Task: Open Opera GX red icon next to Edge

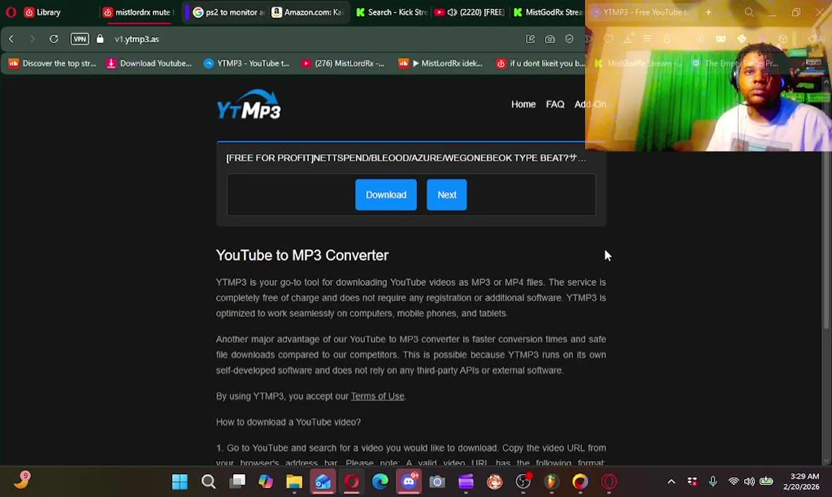Action: (352, 482)
